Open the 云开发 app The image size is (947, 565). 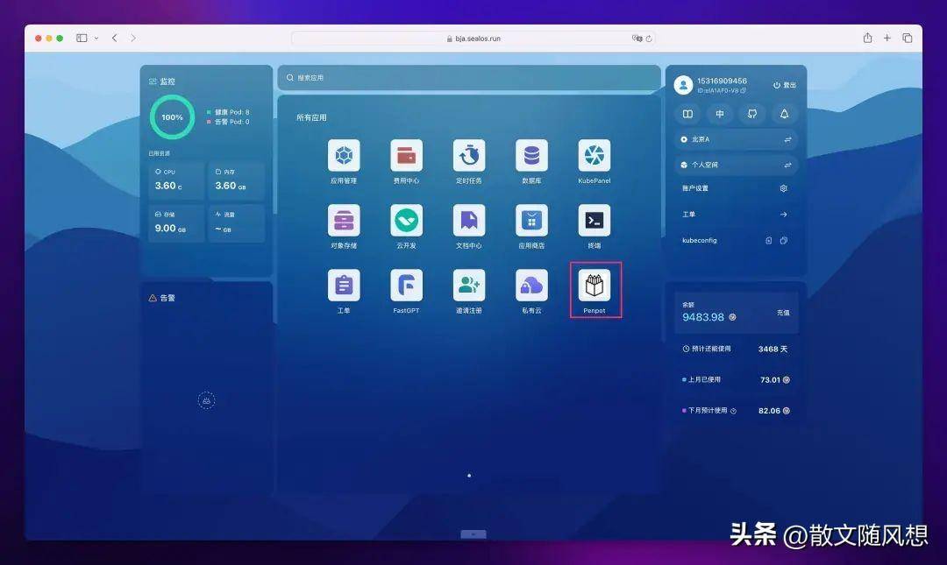(406, 221)
